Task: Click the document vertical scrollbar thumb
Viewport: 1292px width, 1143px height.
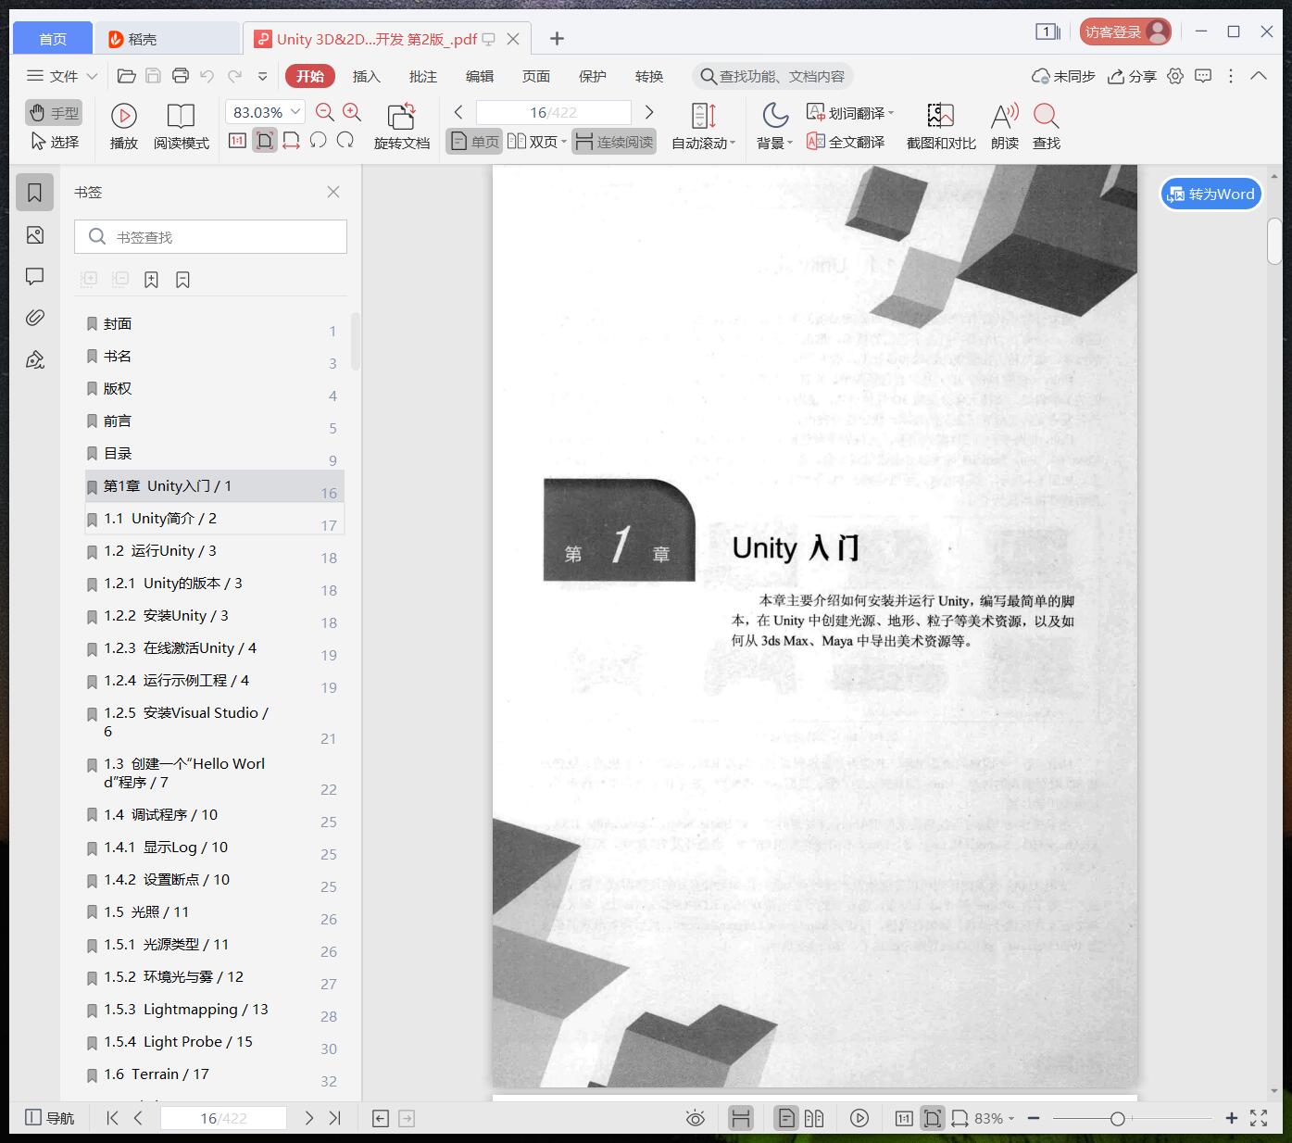Action: [1274, 241]
